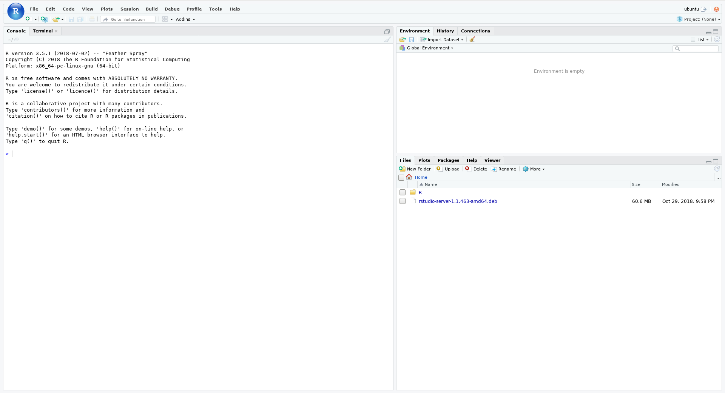Clear workspace objects with the broom icon
This screenshot has height=393, width=725.
[472, 40]
